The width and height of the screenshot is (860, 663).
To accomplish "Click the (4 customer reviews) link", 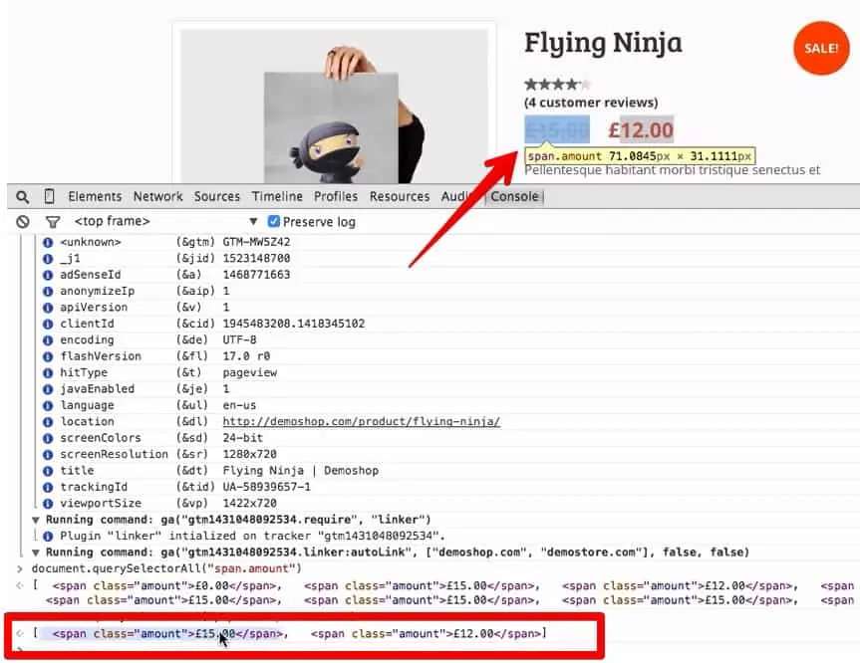I will pos(591,103).
